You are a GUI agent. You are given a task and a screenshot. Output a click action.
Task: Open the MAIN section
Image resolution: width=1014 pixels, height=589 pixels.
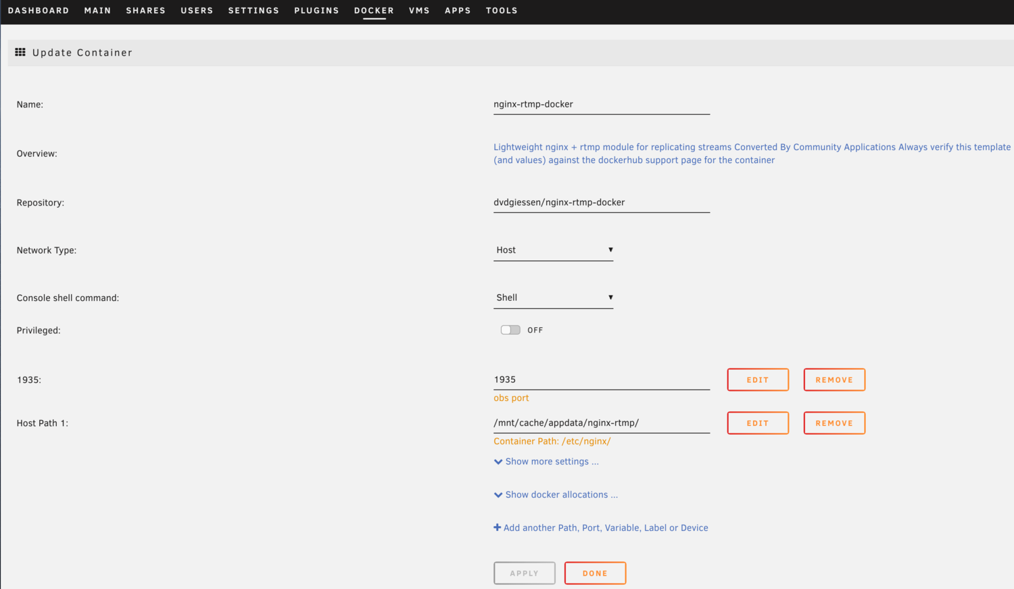(97, 10)
